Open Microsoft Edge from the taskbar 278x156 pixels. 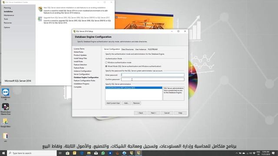click(82, 153)
